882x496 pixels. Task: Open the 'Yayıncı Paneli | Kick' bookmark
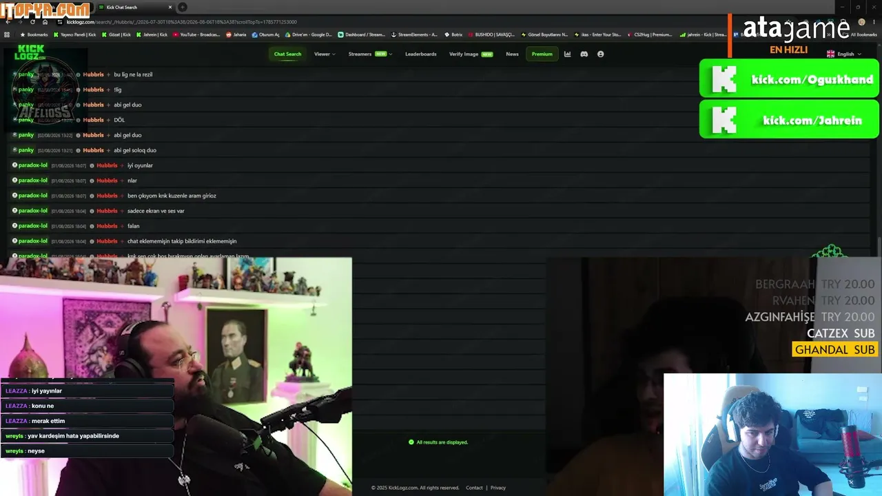coord(75,34)
